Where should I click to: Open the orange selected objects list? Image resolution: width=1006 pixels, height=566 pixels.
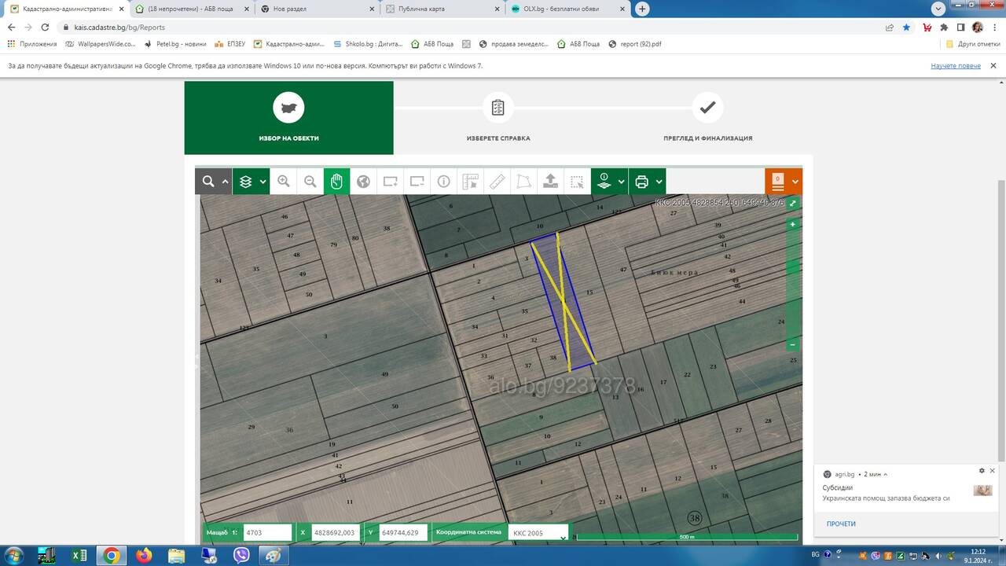(777, 182)
